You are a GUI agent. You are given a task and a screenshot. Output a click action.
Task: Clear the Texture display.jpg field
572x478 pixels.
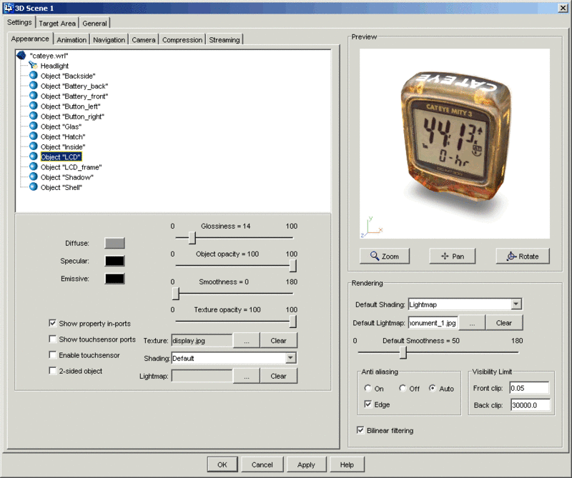click(278, 341)
